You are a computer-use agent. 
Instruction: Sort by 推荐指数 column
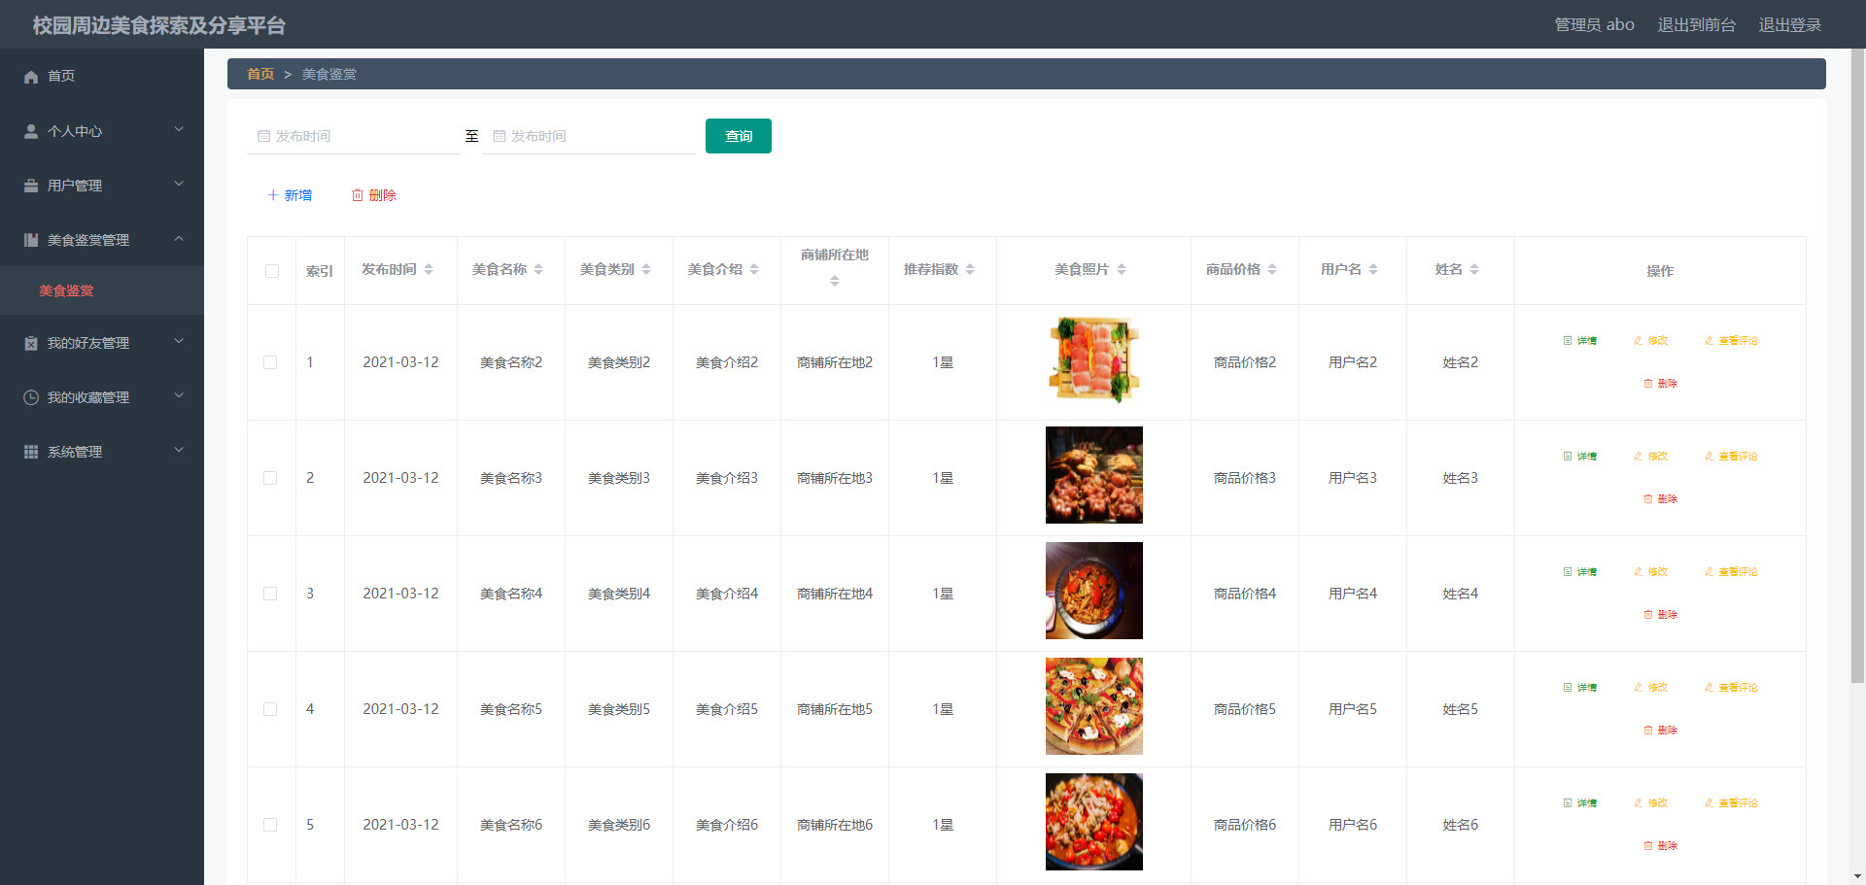(x=970, y=269)
